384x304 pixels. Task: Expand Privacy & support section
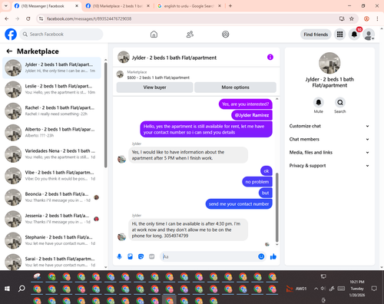click(x=329, y=166)
